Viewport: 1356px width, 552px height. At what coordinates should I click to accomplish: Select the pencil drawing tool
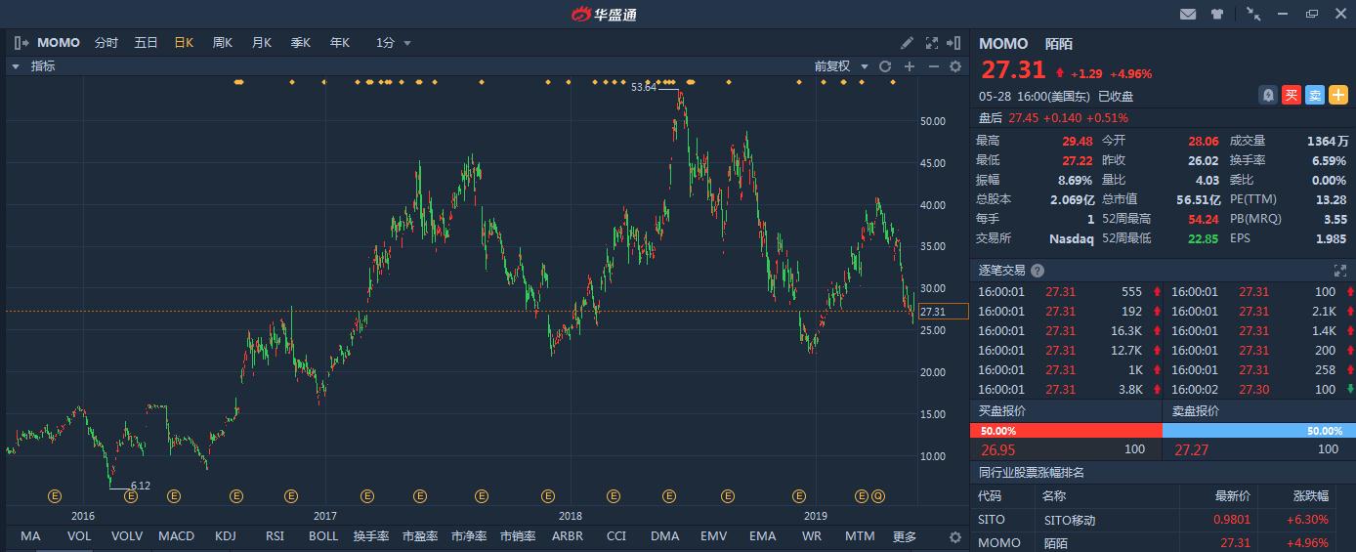pos(907,43)
